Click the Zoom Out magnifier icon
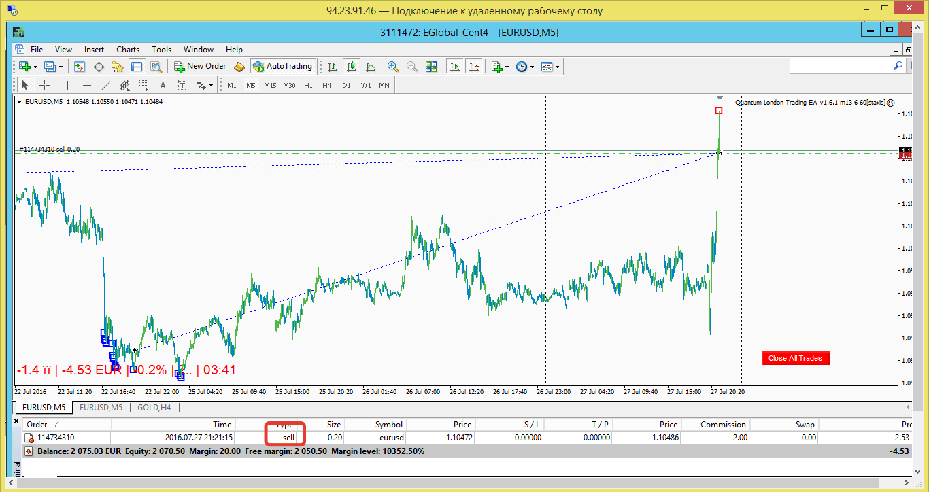929x492 pixels. [412, 67]
